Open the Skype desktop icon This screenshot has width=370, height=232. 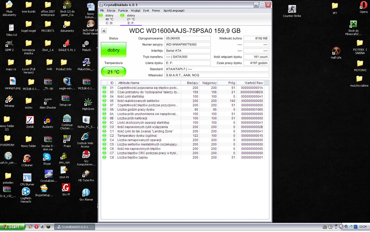click(x=47, y=159)
